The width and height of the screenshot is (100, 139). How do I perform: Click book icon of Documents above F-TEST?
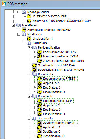point(34,74)
